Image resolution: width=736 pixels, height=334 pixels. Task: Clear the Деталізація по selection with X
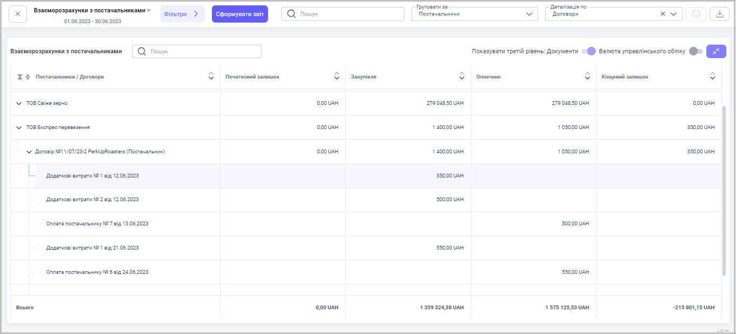663,15
